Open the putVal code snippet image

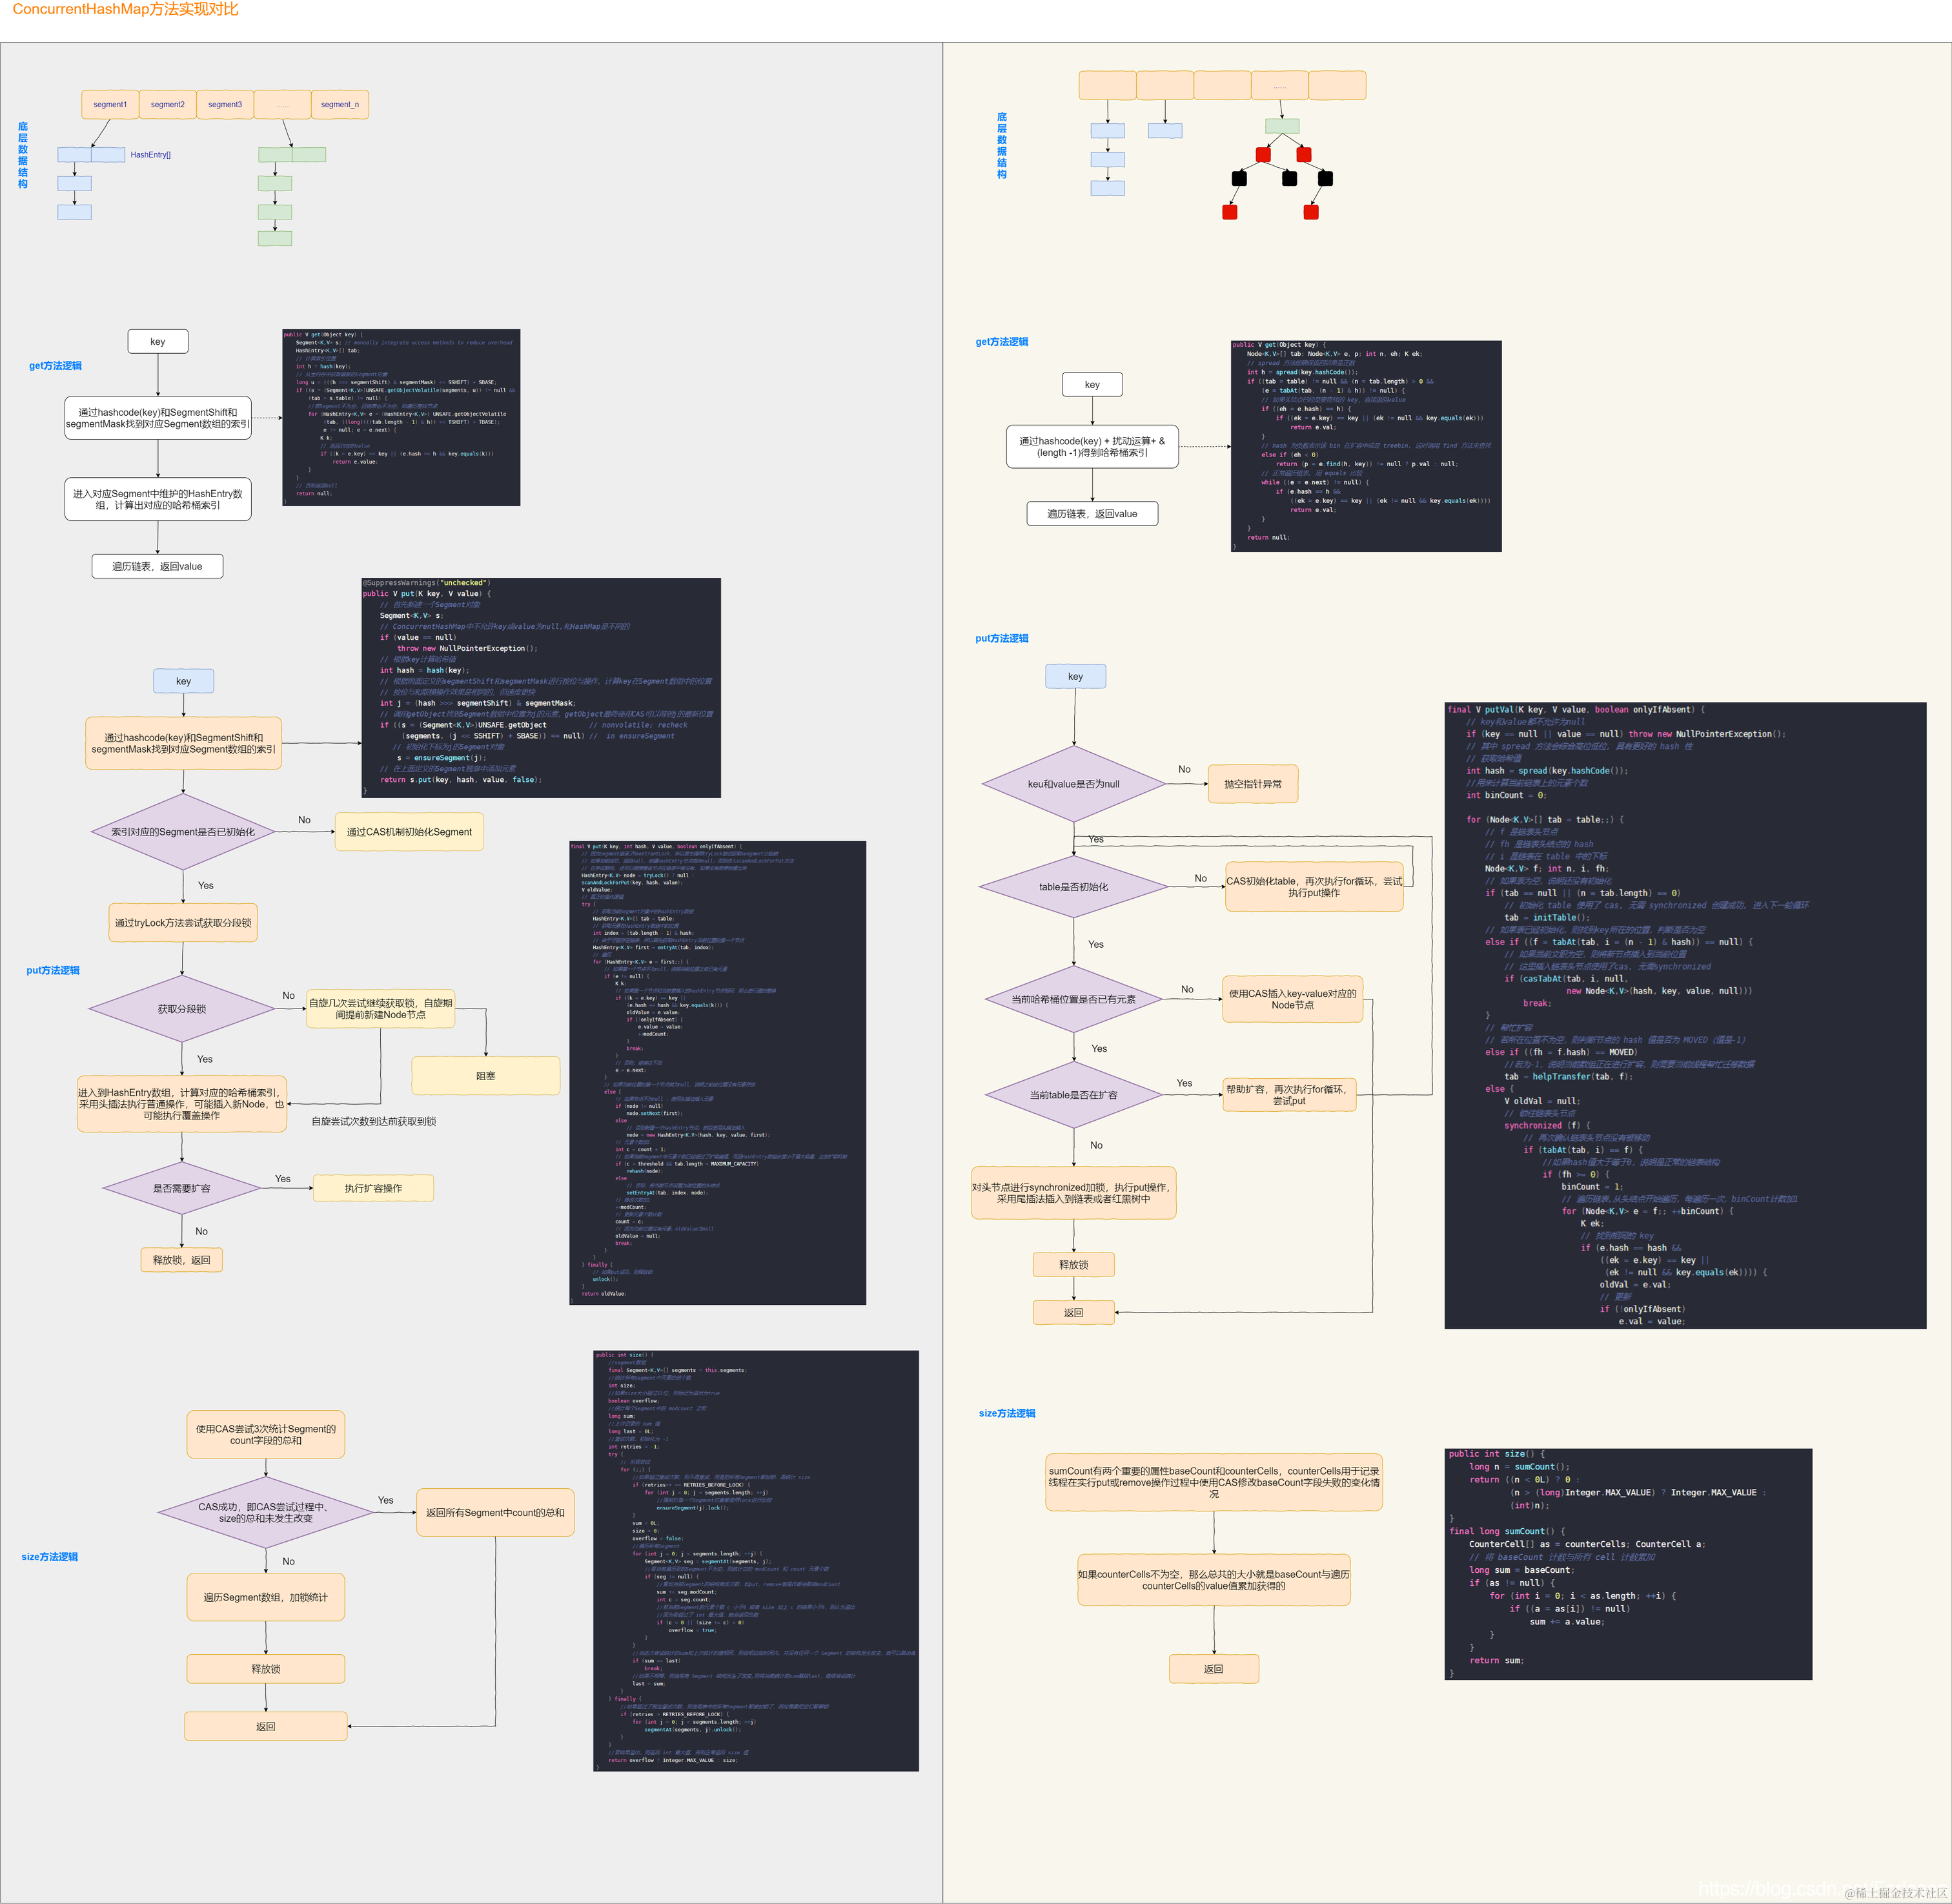point(1685,1015)
